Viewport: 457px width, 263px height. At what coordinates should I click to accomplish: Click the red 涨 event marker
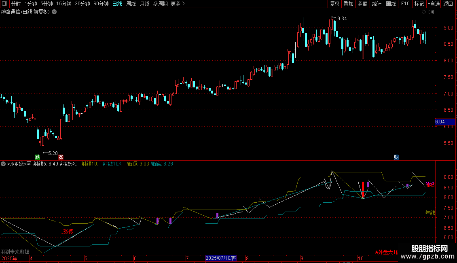(61, 157)
